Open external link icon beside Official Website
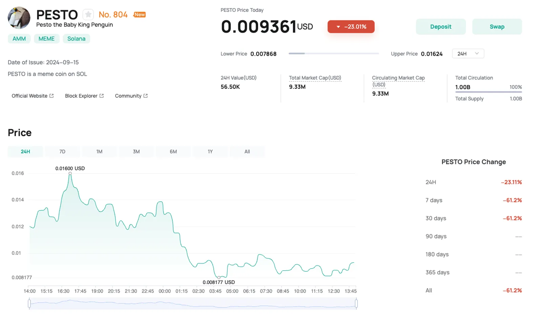This screenshot has height=316, width=542. pos(51,96)
